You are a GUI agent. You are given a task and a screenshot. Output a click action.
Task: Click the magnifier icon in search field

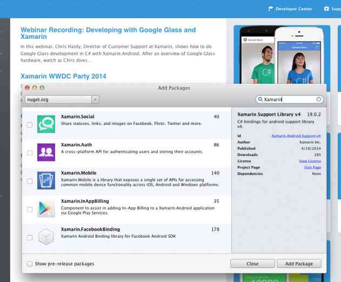pos(260,99)
